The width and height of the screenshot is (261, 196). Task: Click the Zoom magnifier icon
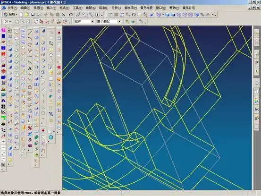[x=128, y=15]
